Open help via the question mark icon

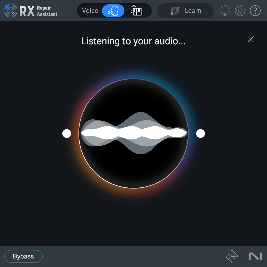click(255, 11)
